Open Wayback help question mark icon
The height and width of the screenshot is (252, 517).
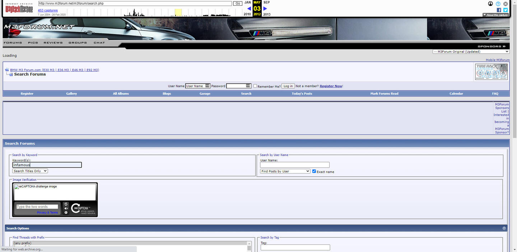click(498, 4)
